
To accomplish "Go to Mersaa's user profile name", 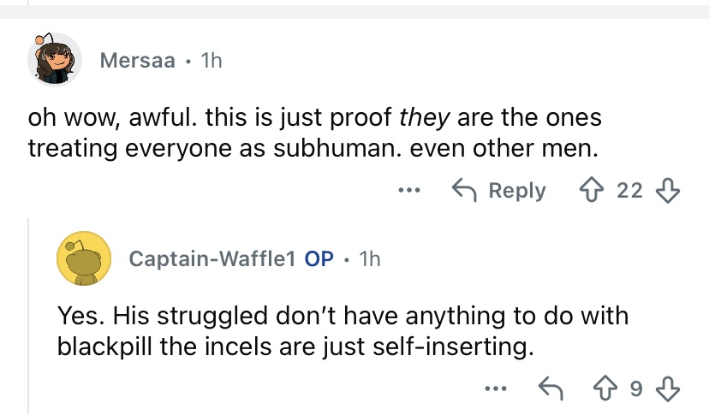I will tap(137, 61).
